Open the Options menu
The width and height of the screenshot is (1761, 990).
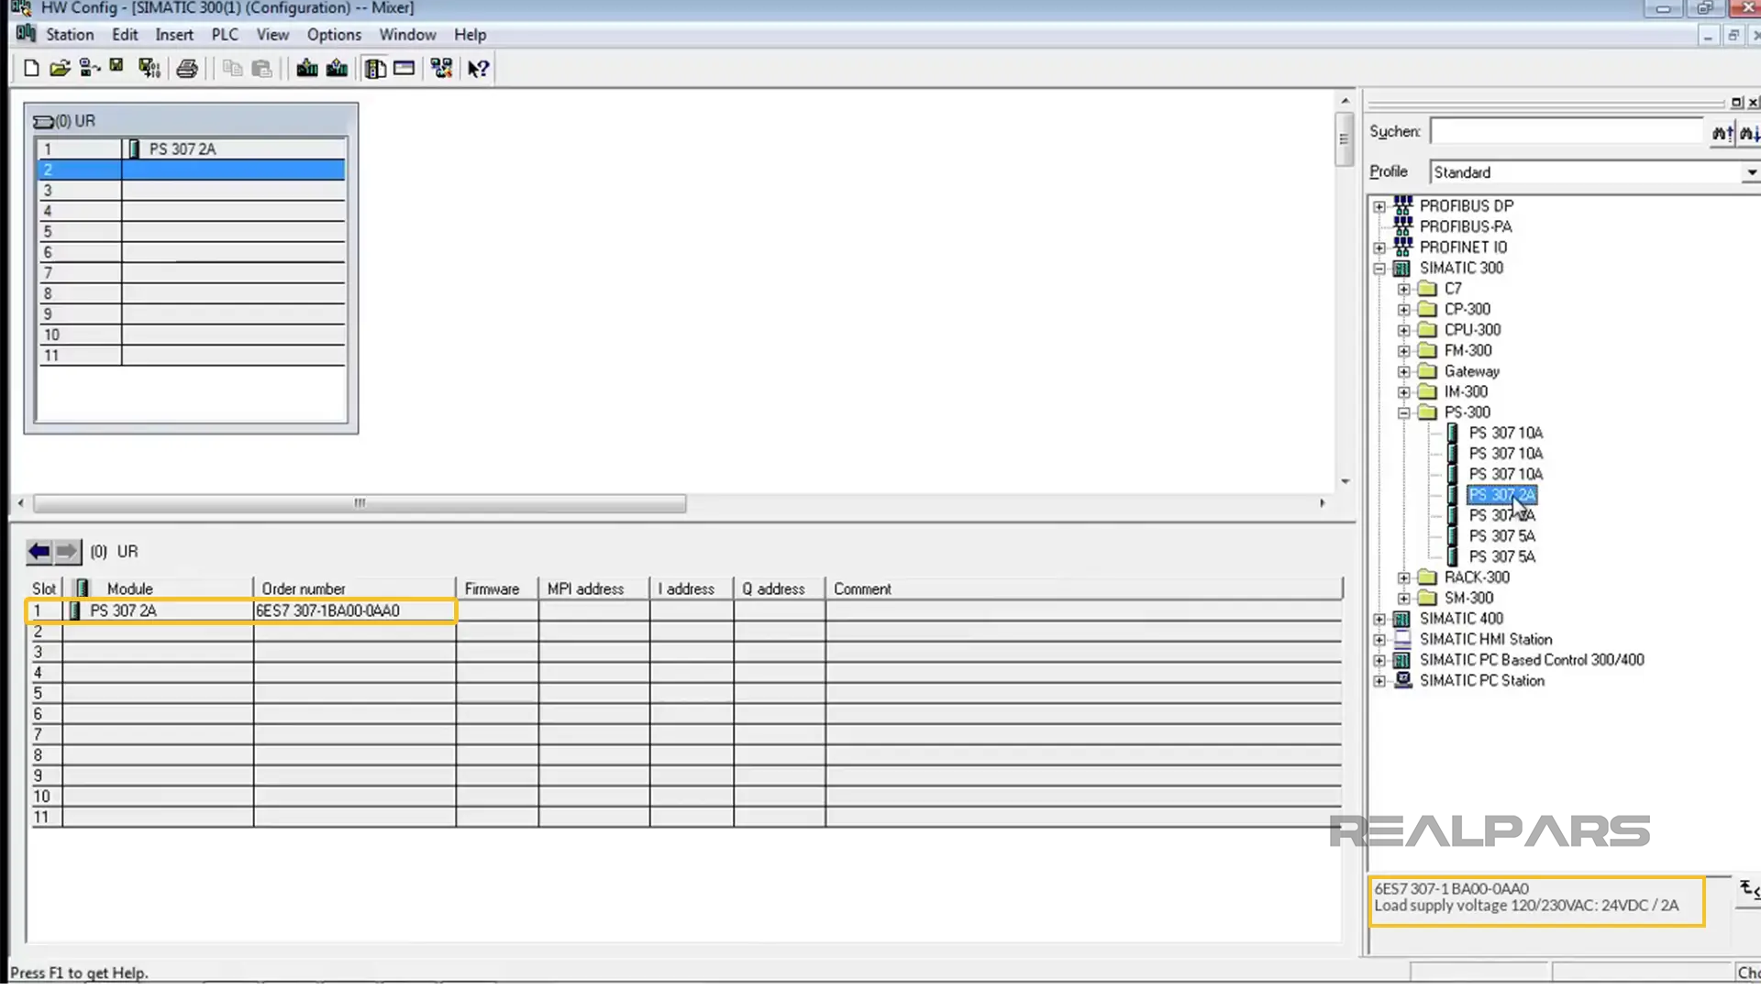334,34
